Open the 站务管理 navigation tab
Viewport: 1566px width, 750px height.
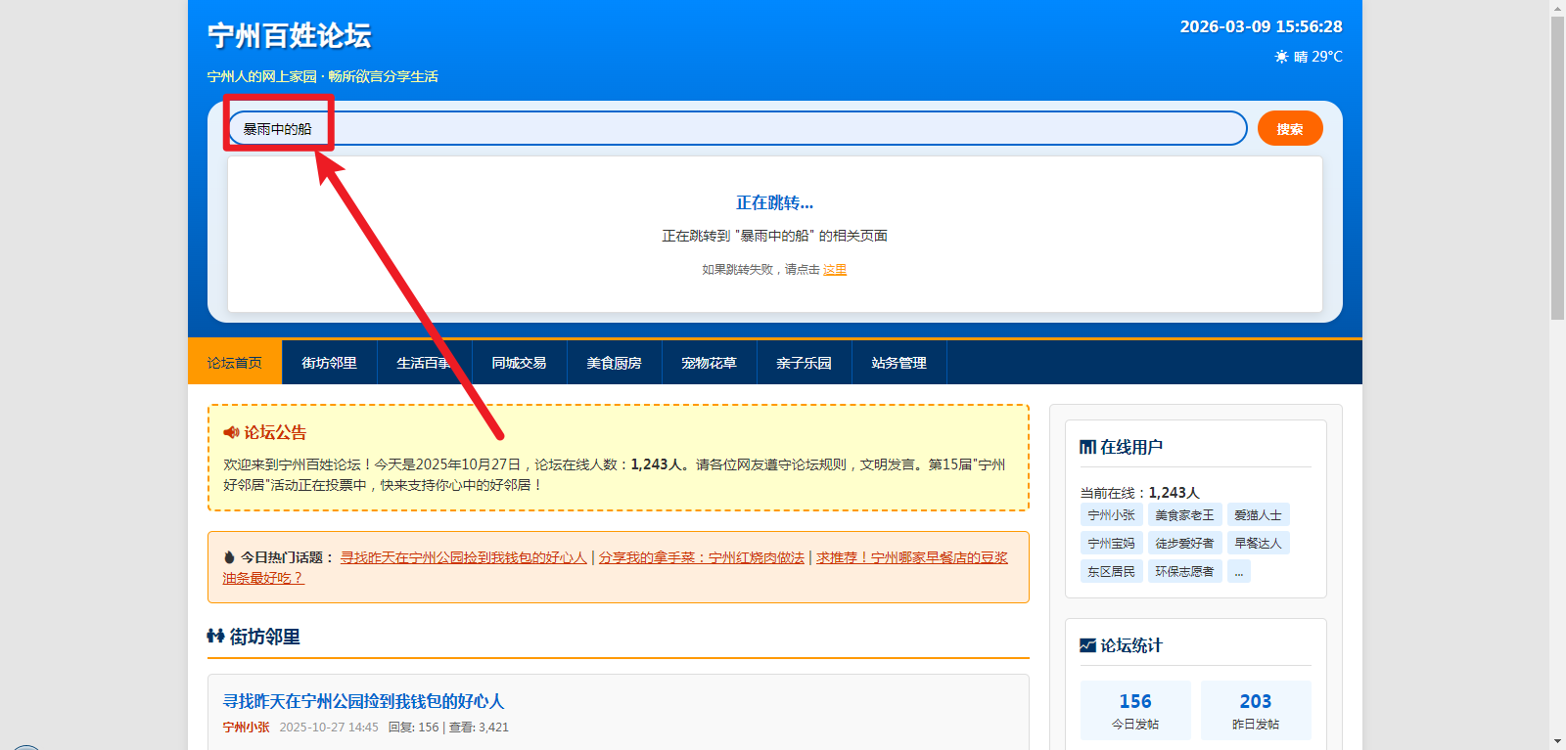[x=899, y=363]
